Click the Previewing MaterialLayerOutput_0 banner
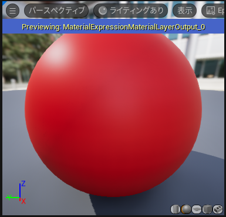The width and height of the screenshot is (226, 217). click(x=113, y=26)
